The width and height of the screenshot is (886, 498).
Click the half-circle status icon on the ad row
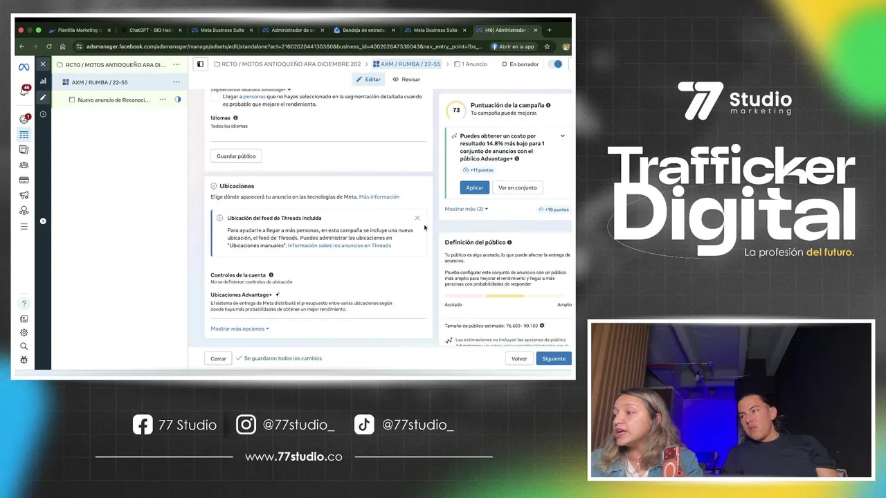click(178, 100)
